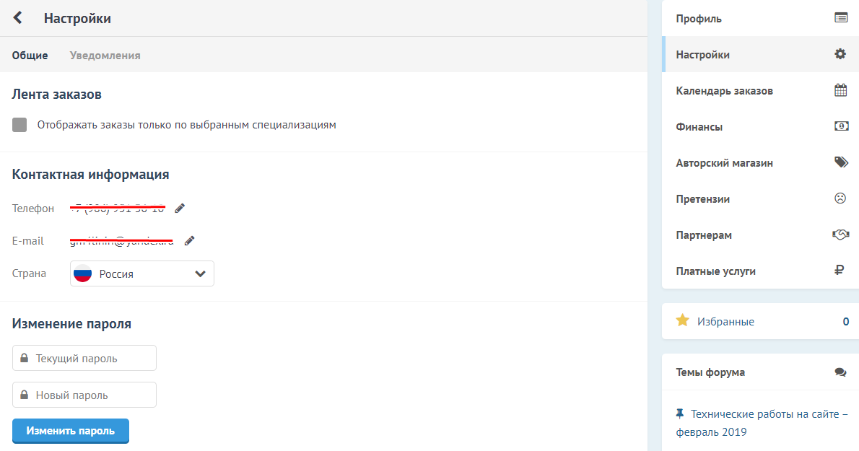Select the Общие tab

click(30, 55)
